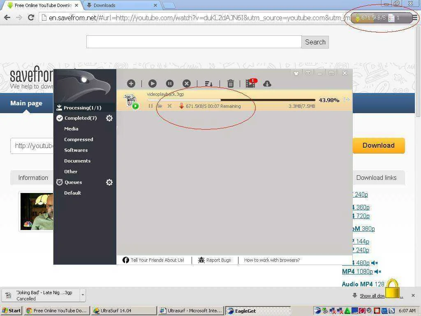Select Queues in EagleGet sidebar
This screenshot has height=316, width=421.
(x=73, y=182)
